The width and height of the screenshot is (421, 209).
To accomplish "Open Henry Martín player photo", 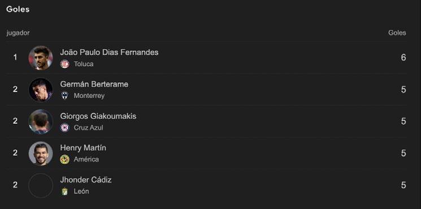I will [41, 154].
